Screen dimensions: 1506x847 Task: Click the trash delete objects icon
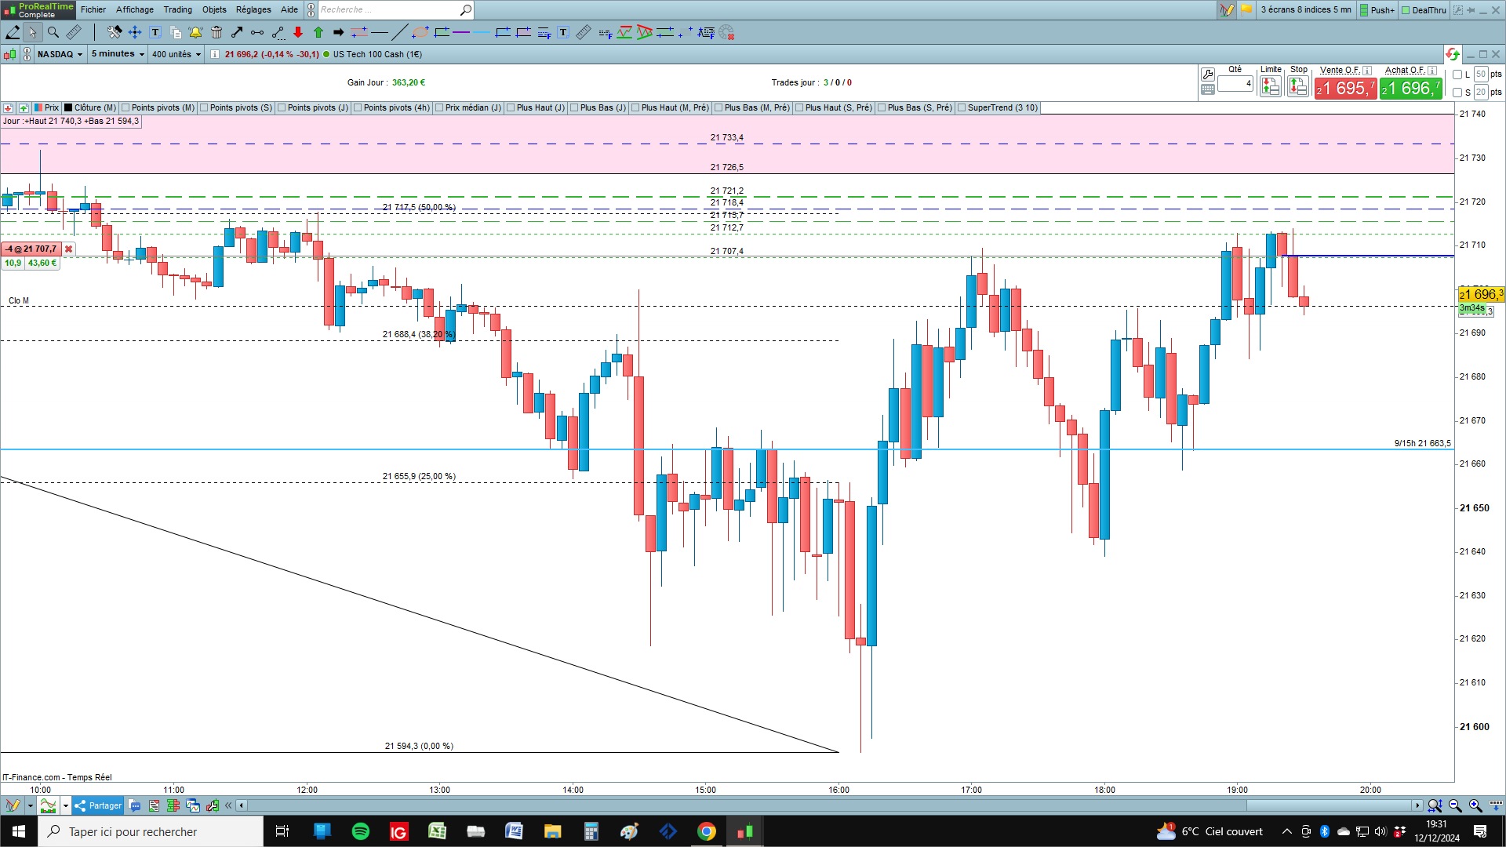[216, 32]
